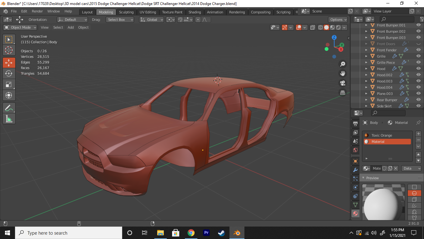The image size is (424, 239).
Task: Switch to wireframe viewport shading
Action: 320,27
